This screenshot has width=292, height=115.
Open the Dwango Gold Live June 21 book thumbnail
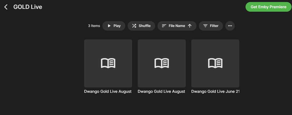pyautogui.click(x=215, y=63)
